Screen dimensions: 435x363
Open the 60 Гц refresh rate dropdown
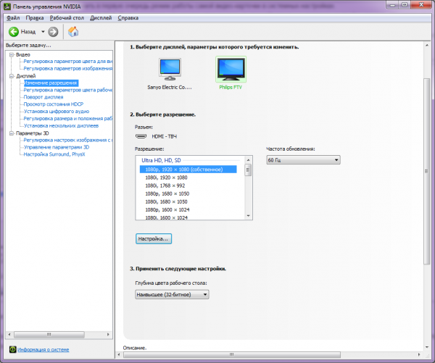[x=303, y=160]
